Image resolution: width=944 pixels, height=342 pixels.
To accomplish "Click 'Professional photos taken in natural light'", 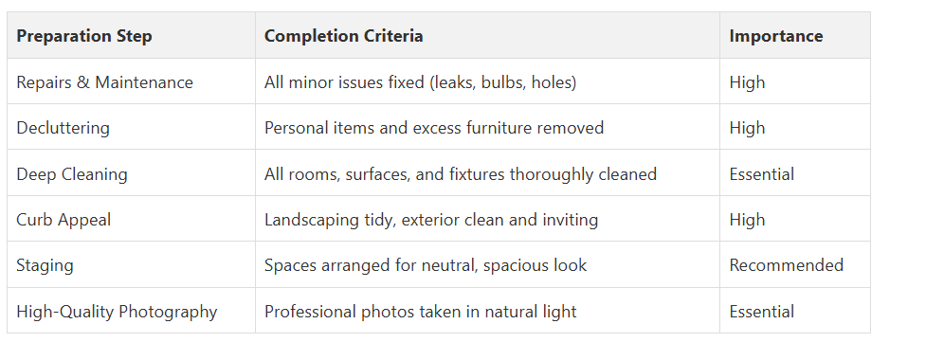I will click(420, 312).
